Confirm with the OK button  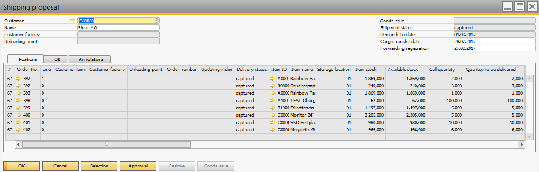21,166
